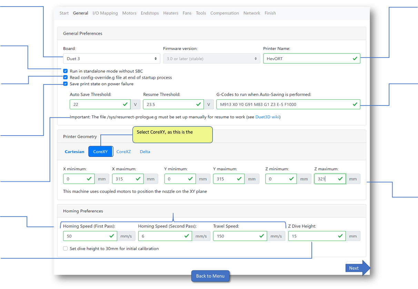Click the X minimum input field
418x289 pixels.
pos(79,179)
